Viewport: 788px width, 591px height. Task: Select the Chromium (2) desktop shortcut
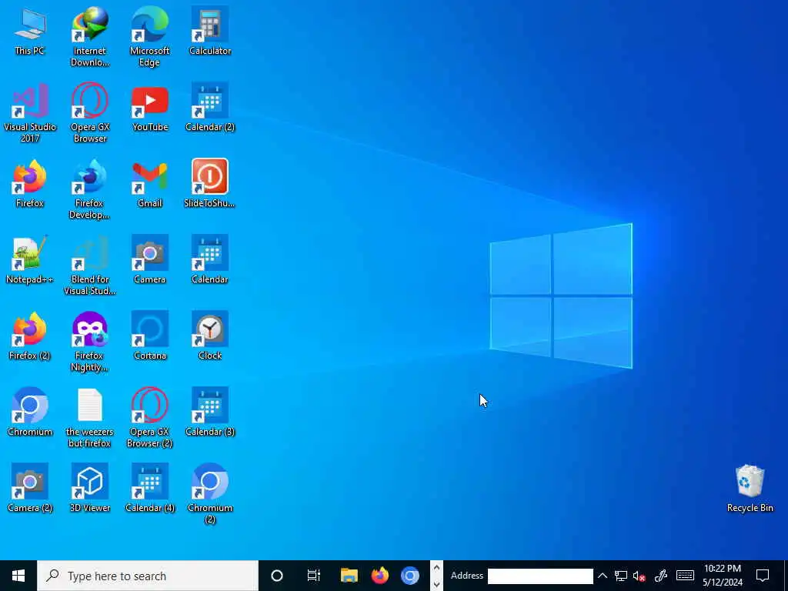click(210, 495)
